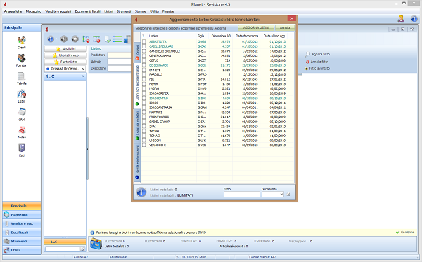Open the Fornitori icon in the sidebar
The image size is (422, 262).
(x=22, y=58)
